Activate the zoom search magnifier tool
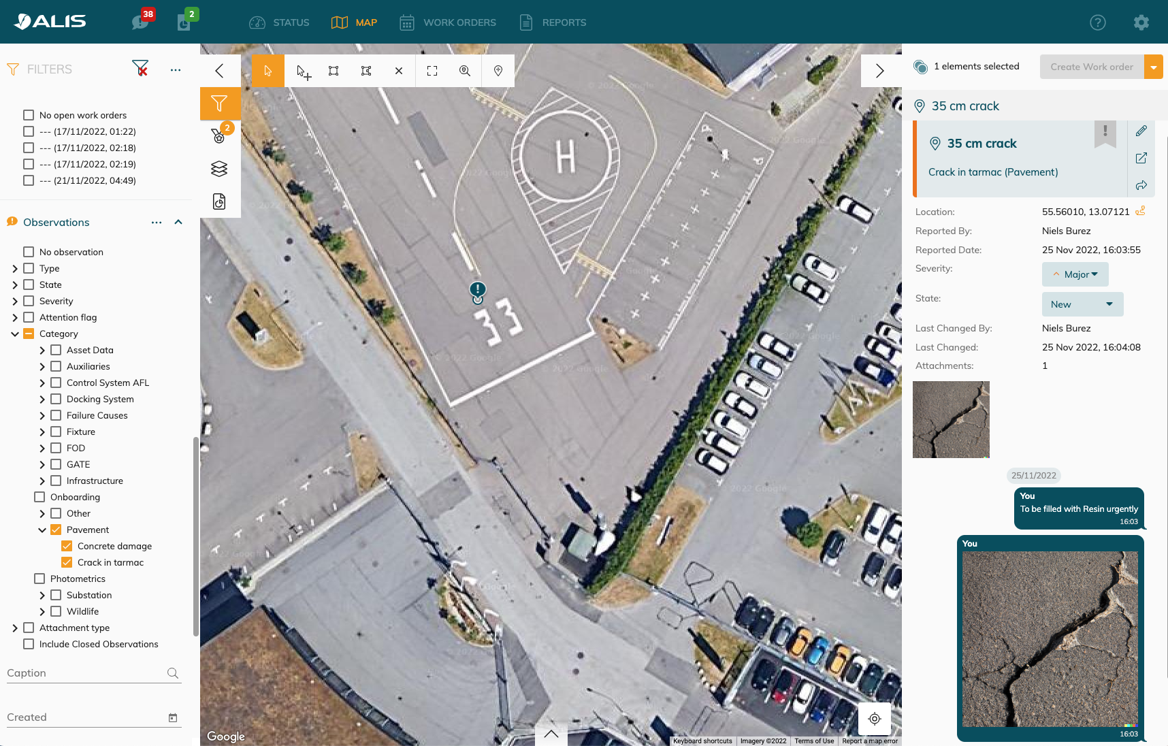 465,71
